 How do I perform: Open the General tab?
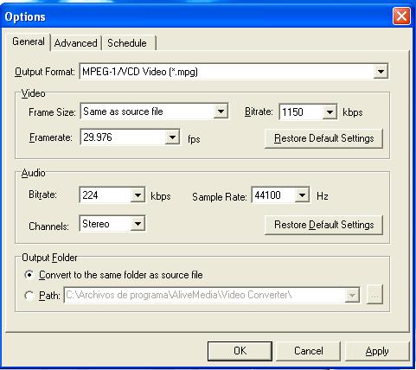[x=29, y=41]
